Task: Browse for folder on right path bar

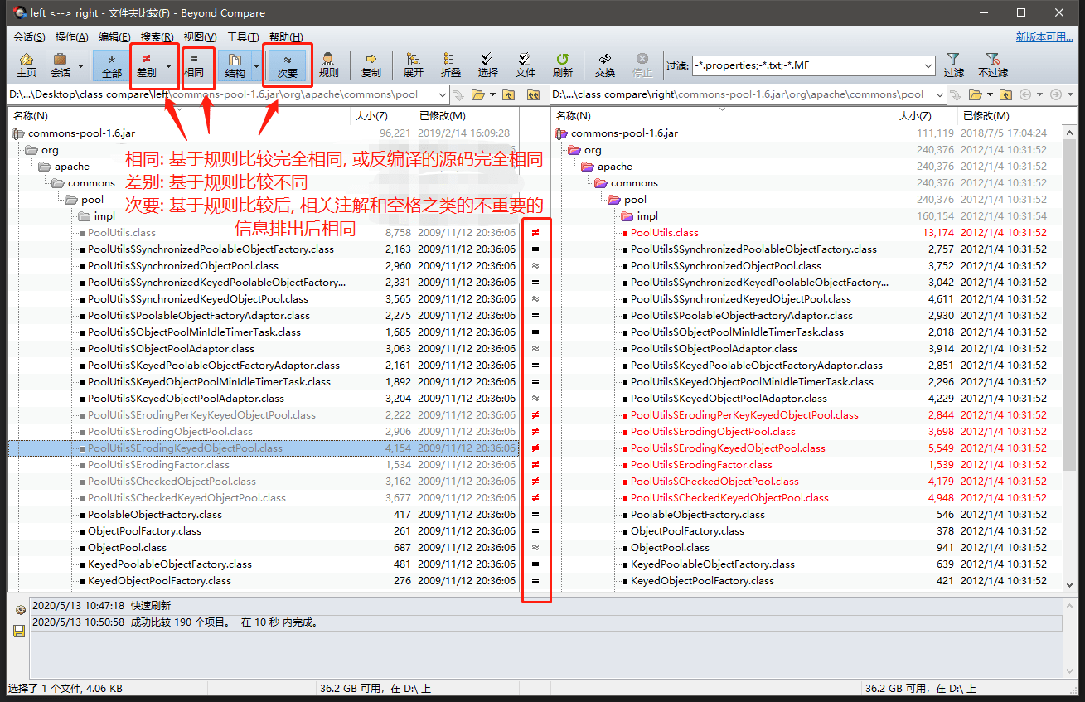Action: [975, 94]
